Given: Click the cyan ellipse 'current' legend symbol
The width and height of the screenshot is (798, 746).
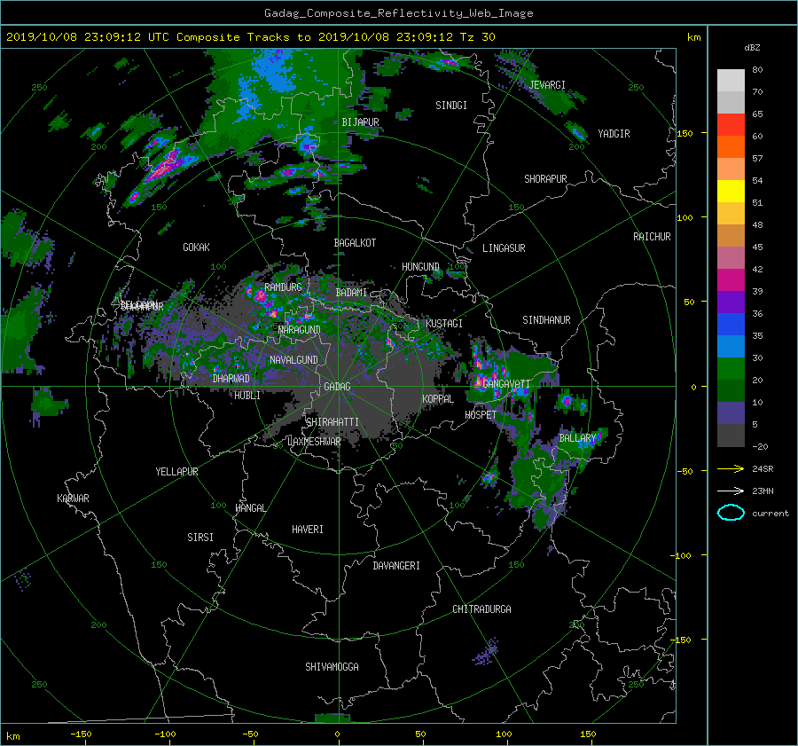Looking at the screenshot, I should tap(731, 513).
